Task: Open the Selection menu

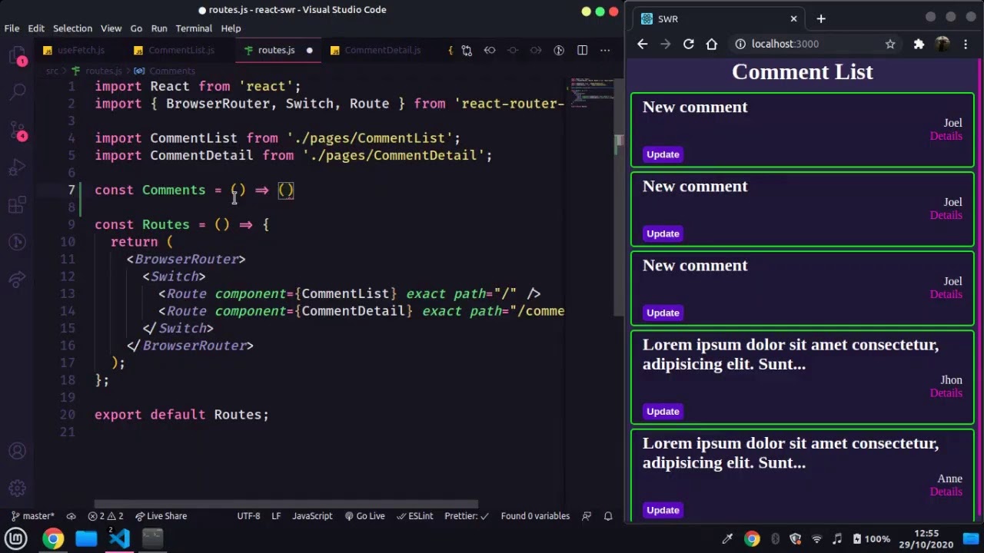Action: click(x=72, y=28)
